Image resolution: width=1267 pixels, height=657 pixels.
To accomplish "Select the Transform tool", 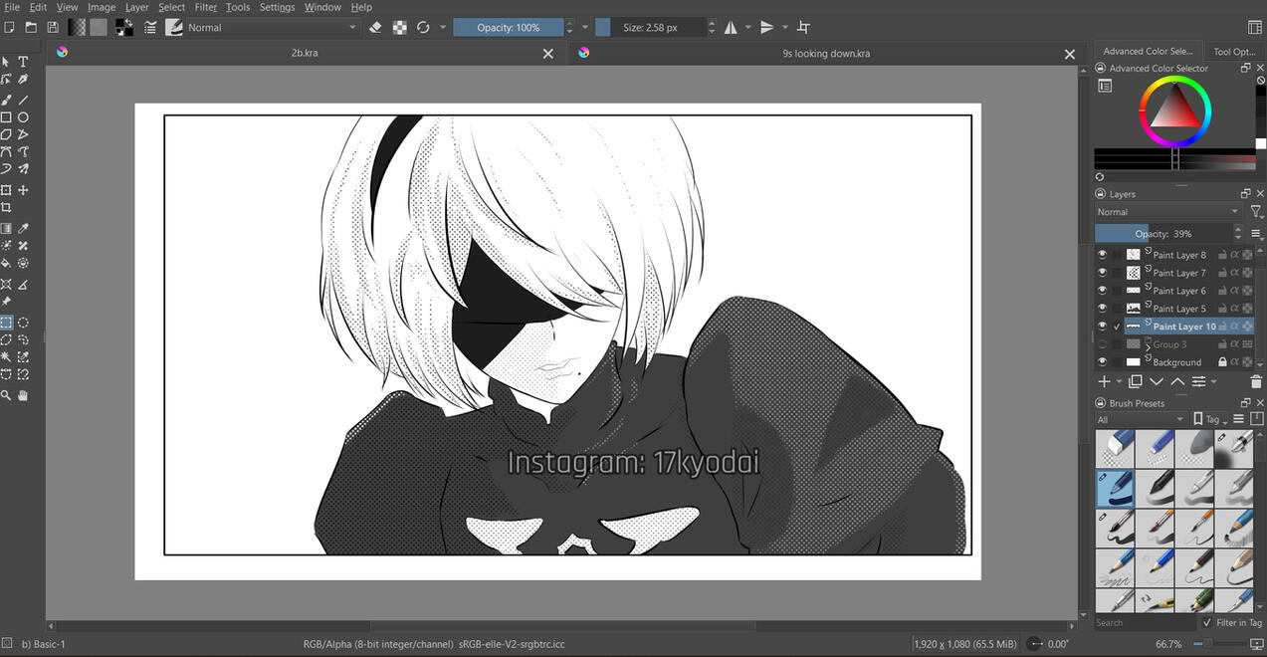I will click(x=6, y=190).
